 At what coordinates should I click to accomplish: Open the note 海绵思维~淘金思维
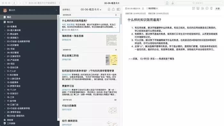90,40
